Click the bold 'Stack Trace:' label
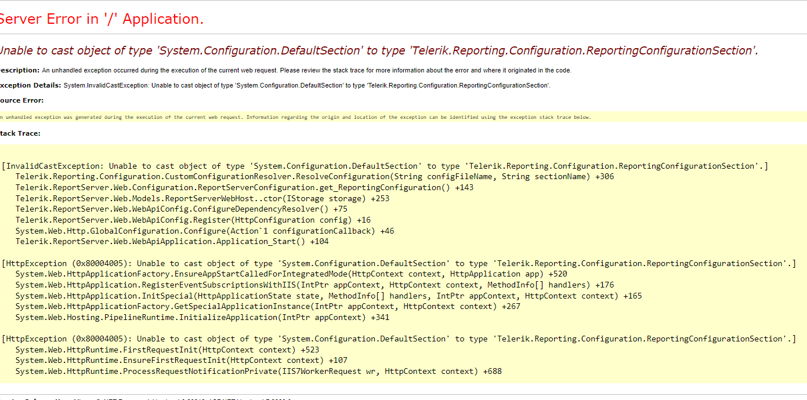The height and width of the screenshot is (400, 807). pos(20,133)
